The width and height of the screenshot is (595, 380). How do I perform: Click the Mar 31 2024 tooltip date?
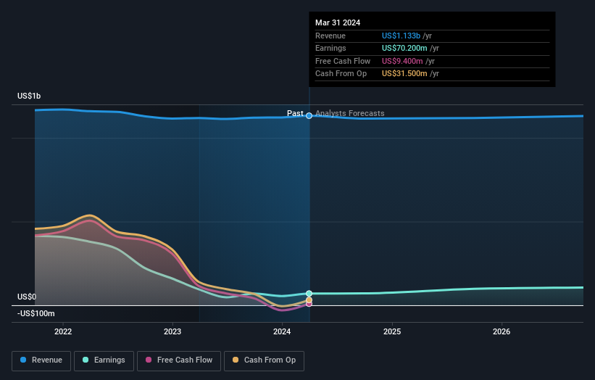[338, 22]
